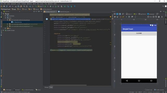Open the Tools menu

pyautogui.click(x=42, y=4)
